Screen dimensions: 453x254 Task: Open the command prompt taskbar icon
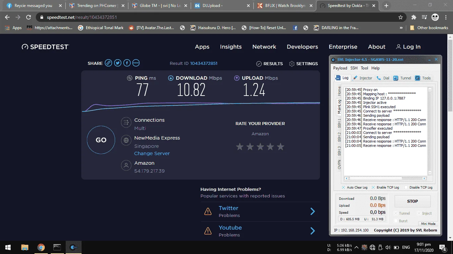(57, 247)
